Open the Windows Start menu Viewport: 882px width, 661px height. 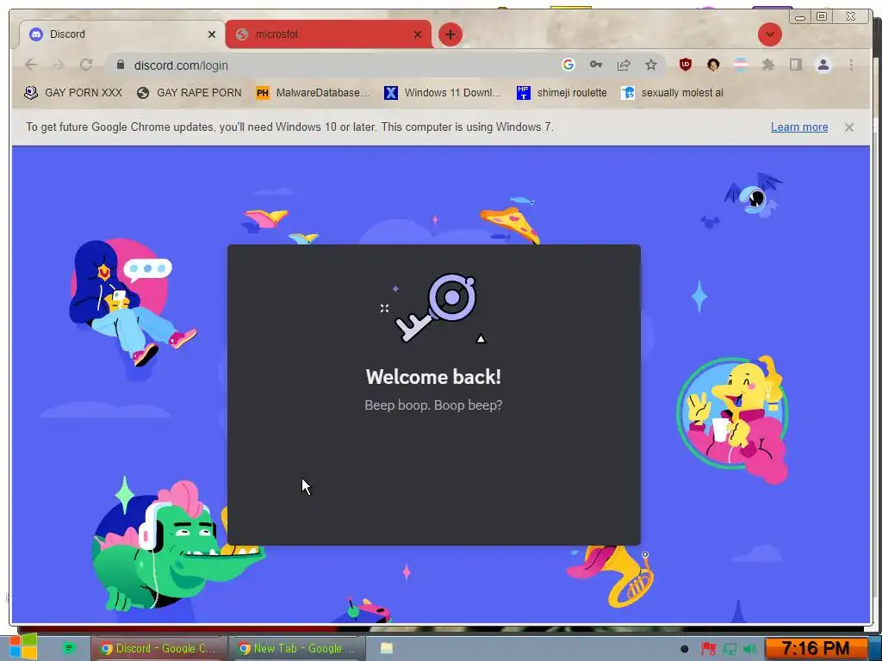pos(22,647)
